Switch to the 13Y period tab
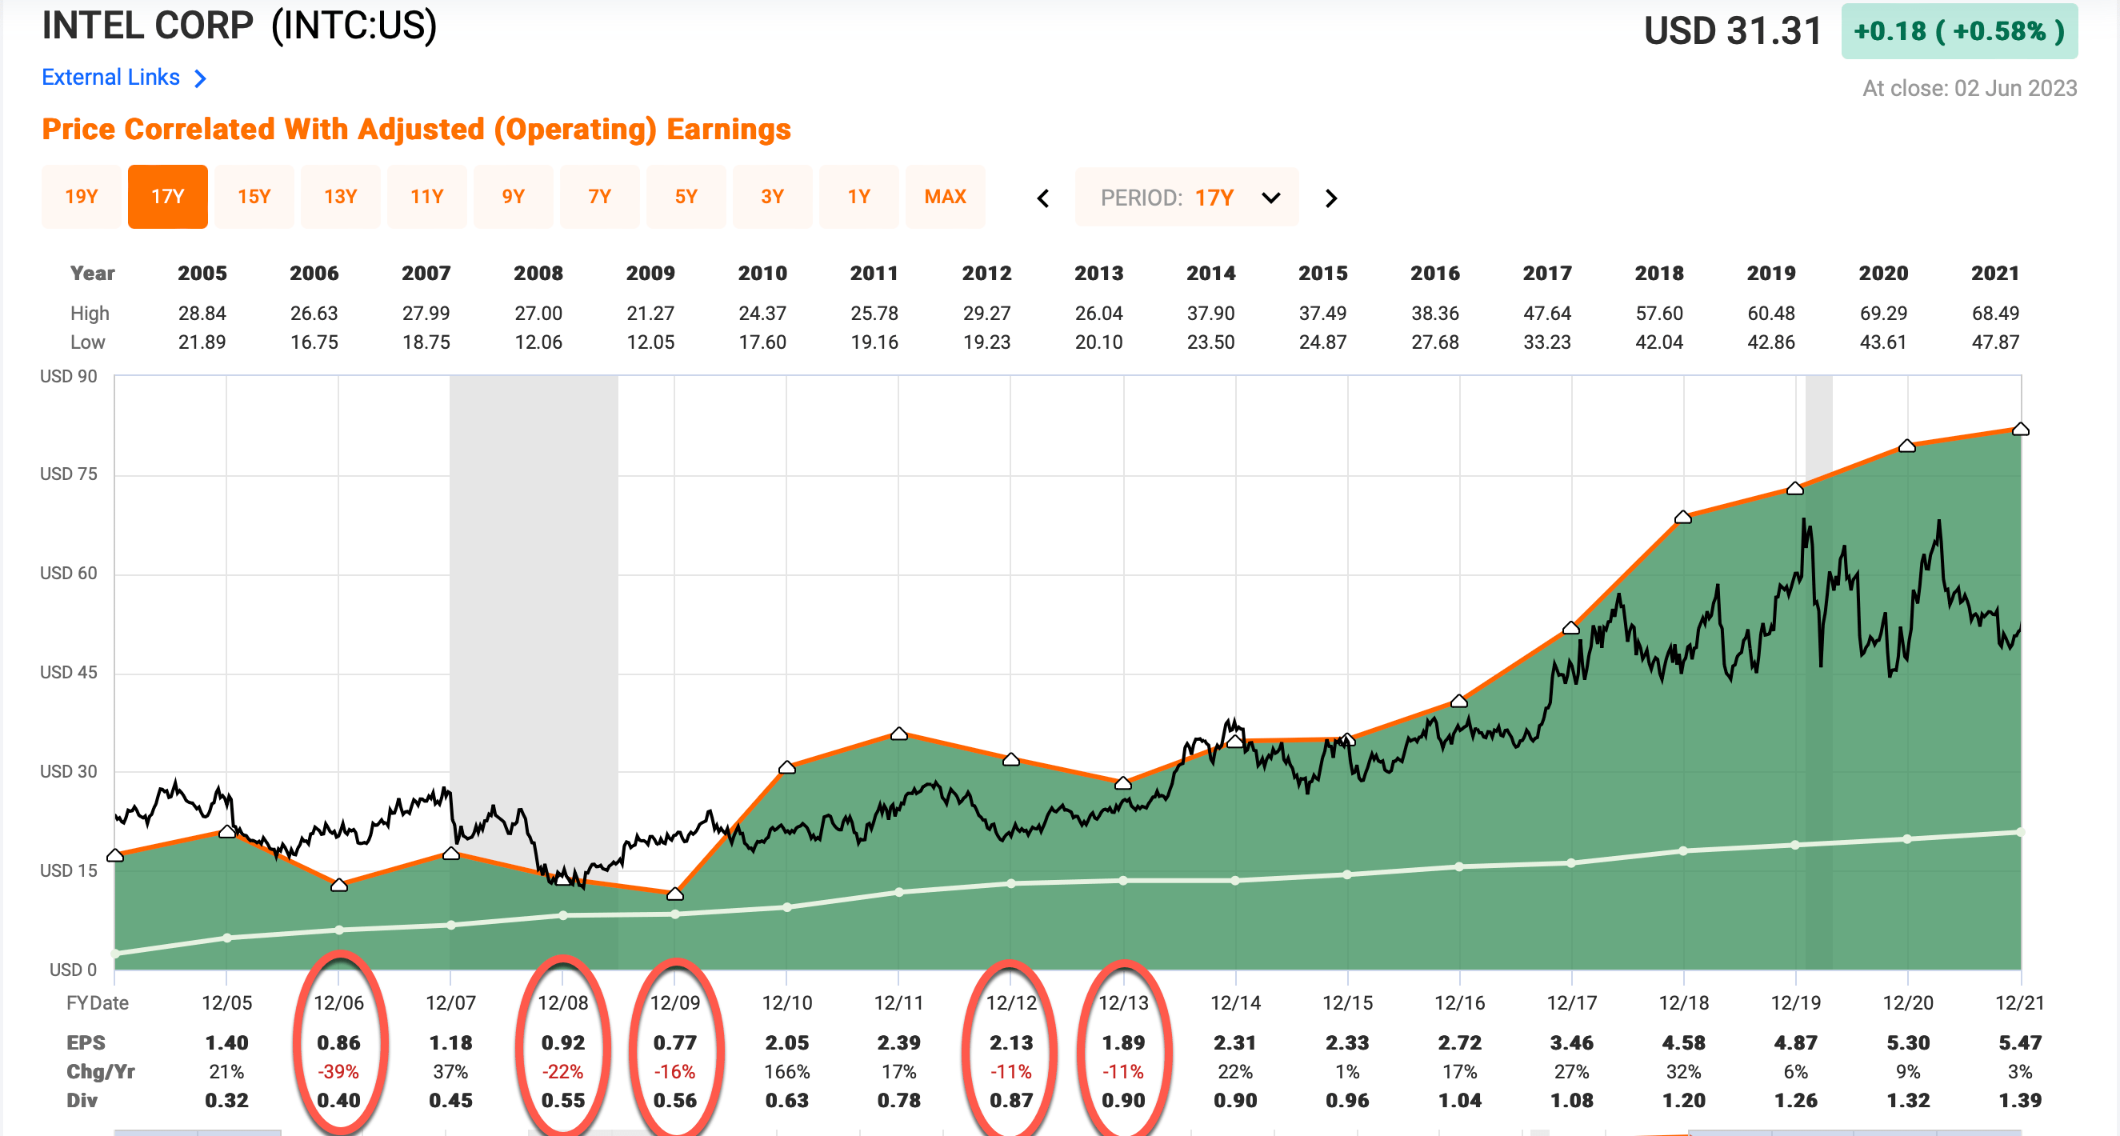Image resolution: width=2120 pixels, height=1136 pixels. [341, 197]
